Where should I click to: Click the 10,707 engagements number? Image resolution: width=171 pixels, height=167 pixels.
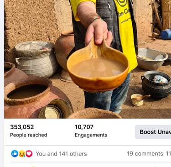click(84, 127)
